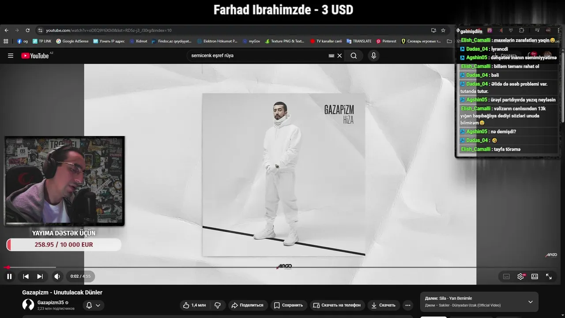Open the TRANSLATE bookmark
Image resolution: width=565 pixels, height=318 pixels.
click(359, 41)
